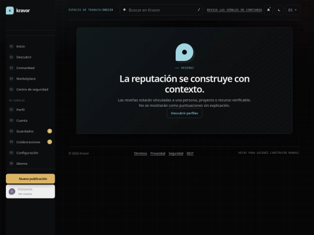Screen dimensions: 314x235
Task: Open Visitante account card
Action: point(30,191)
